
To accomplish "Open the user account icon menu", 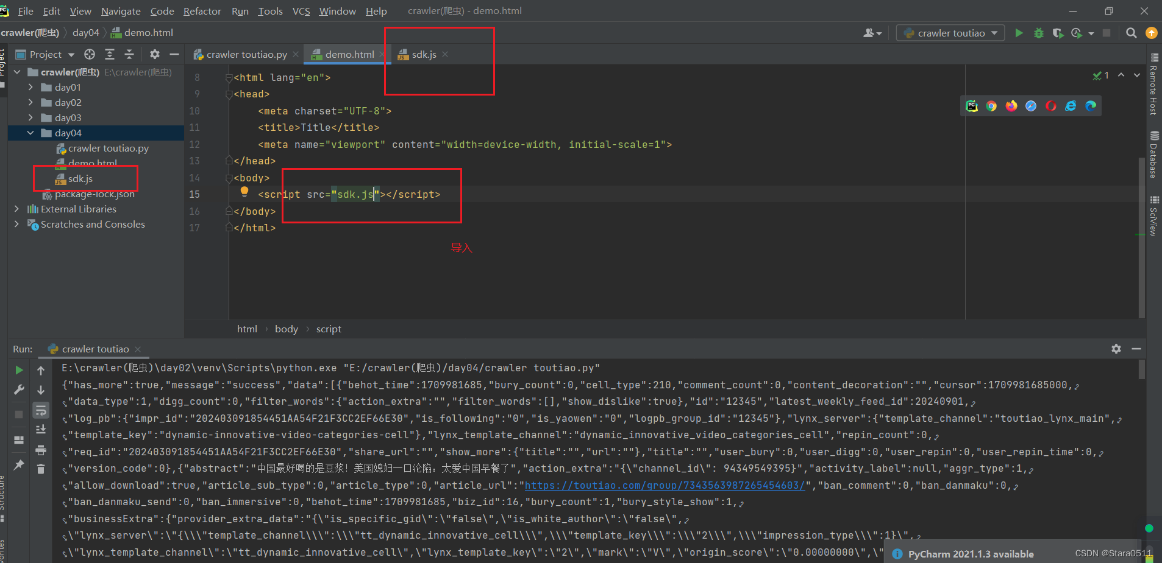I will (872, 33).
